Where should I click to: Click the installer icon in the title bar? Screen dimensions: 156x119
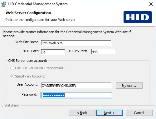pyautogui.click(x=4, y=4)
